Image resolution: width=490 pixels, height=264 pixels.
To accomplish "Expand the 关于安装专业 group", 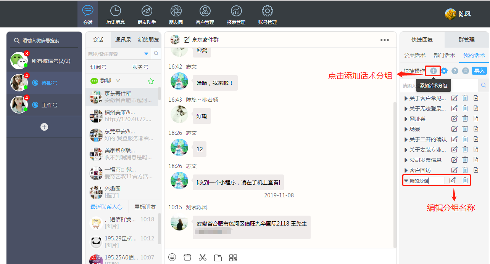I will coord(406,150).
